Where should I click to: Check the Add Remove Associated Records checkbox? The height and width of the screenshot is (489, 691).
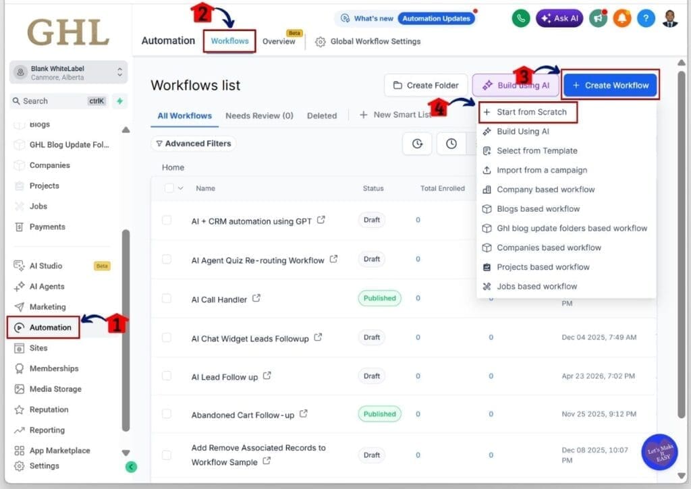[167, 455]
